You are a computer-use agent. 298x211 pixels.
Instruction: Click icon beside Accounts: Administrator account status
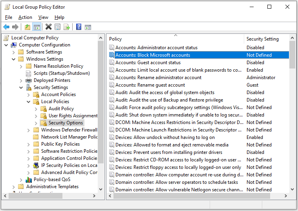pos(112,48)
